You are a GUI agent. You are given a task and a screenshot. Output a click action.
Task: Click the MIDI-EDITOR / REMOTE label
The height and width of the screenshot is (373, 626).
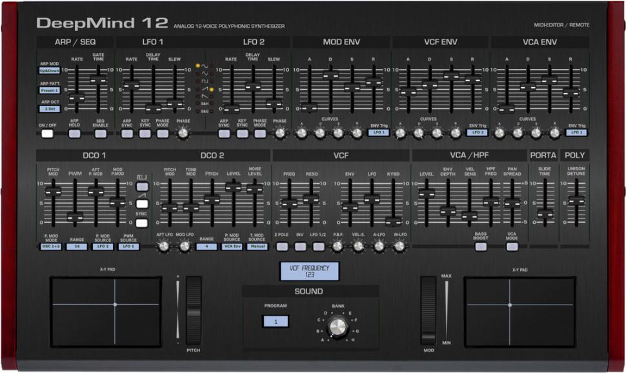click(561, 25)
